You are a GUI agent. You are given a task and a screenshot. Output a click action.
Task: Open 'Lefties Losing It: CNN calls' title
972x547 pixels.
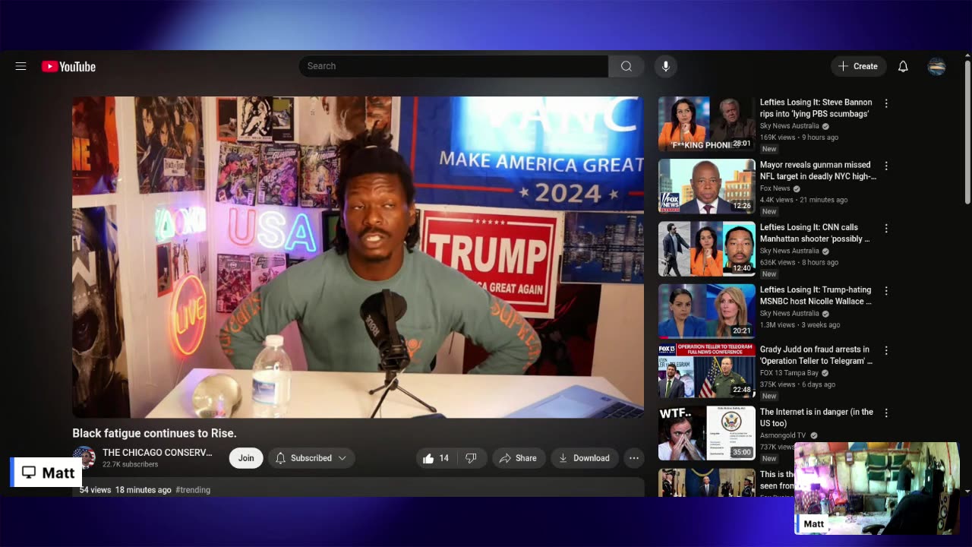pyautogui.click(x=815, y=232)
